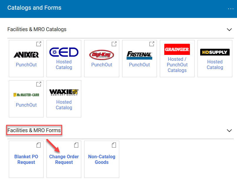Open the three-dot options menu in header
The height and width of the screenshot is (180, 237).
point(231,9)
